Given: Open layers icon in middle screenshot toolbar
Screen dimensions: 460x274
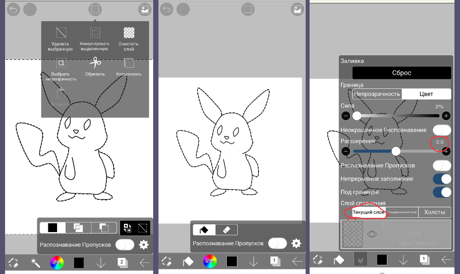Looking at the screenshot, I should 275,261.
